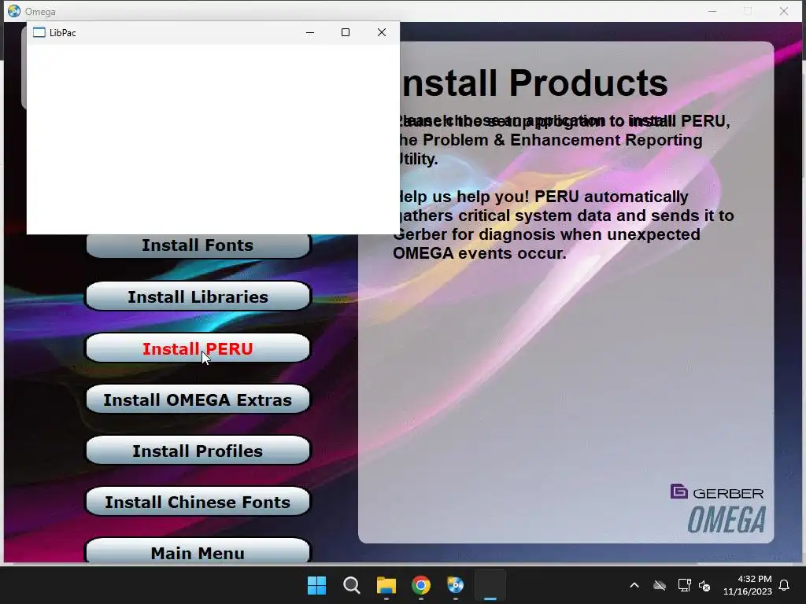Launch Install PERU

[x=198, y=348]
